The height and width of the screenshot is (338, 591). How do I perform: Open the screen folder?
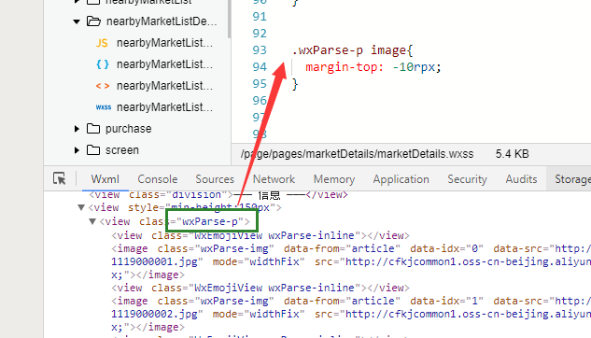pos(122,150)
